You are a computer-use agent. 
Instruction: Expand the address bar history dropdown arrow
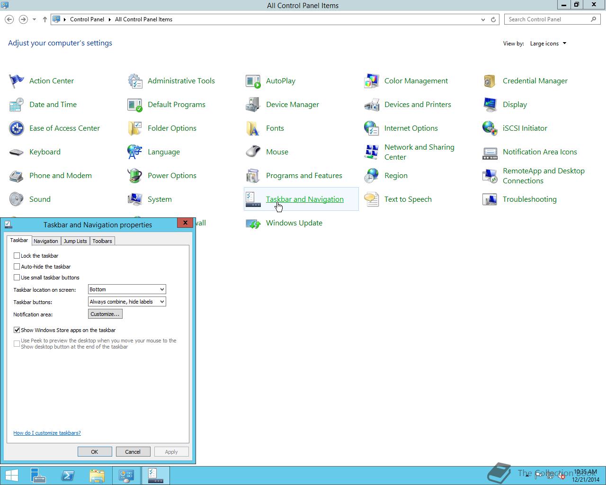[483, 19]
